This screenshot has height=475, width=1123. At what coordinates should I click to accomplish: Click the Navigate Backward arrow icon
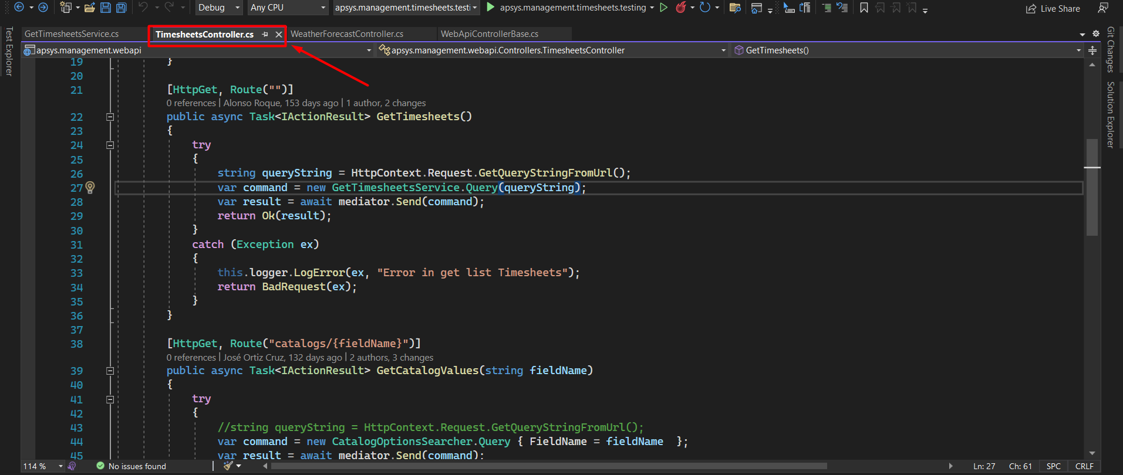pyautogui.click(x=19, y=8)
